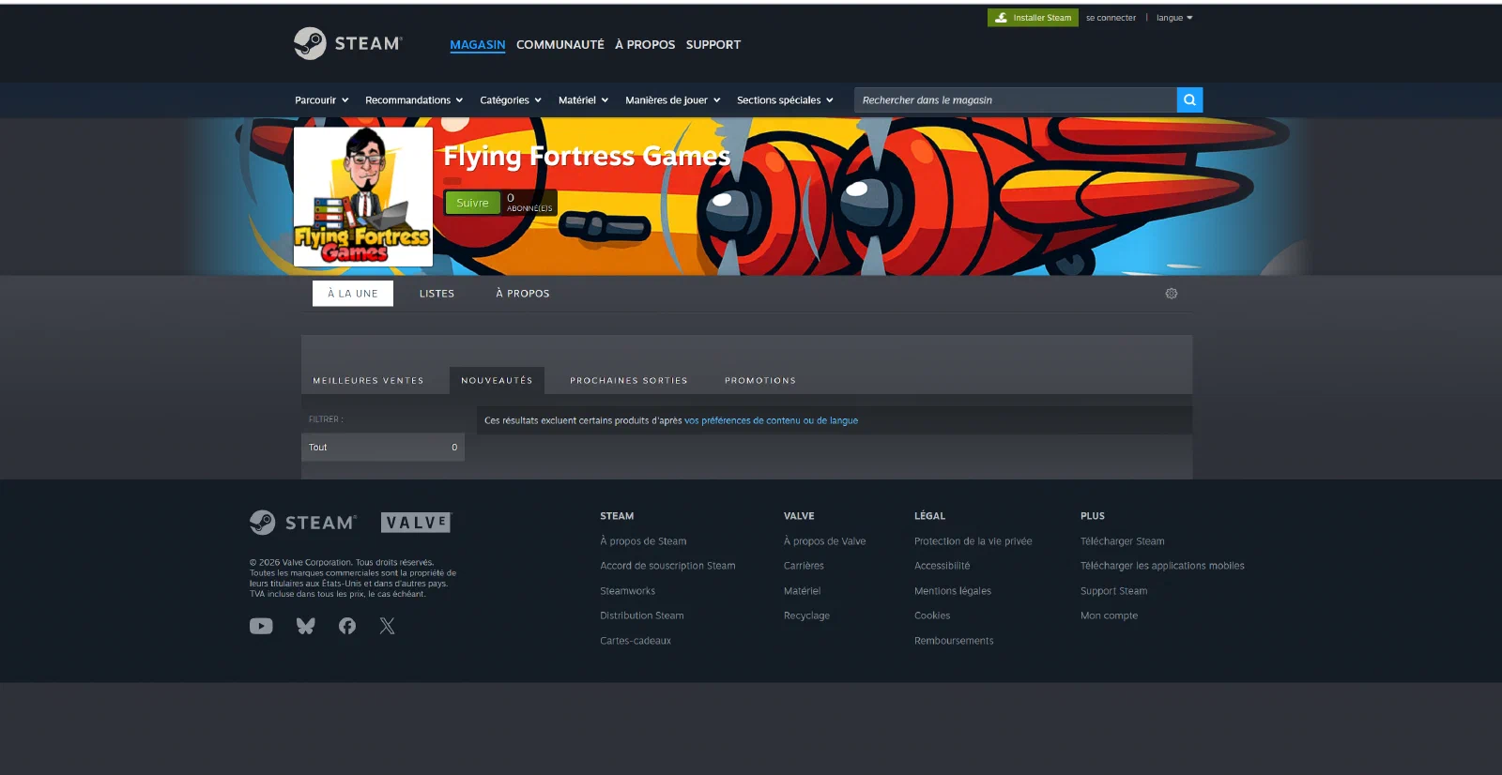Expand the Parcourir dropdown
Image resolution: width=1502 pixels, height=775 pixels.
coord(322,100)
